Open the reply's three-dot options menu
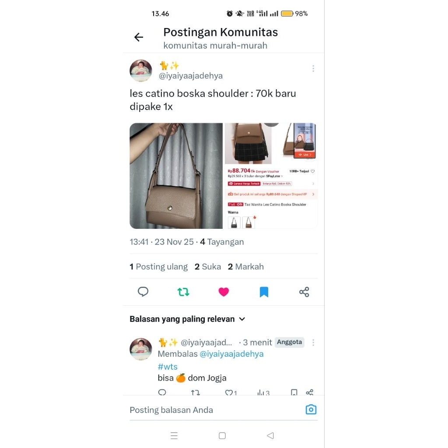This screenshot has width=448, height=448. pyautogui.click(x=313, y=343)
